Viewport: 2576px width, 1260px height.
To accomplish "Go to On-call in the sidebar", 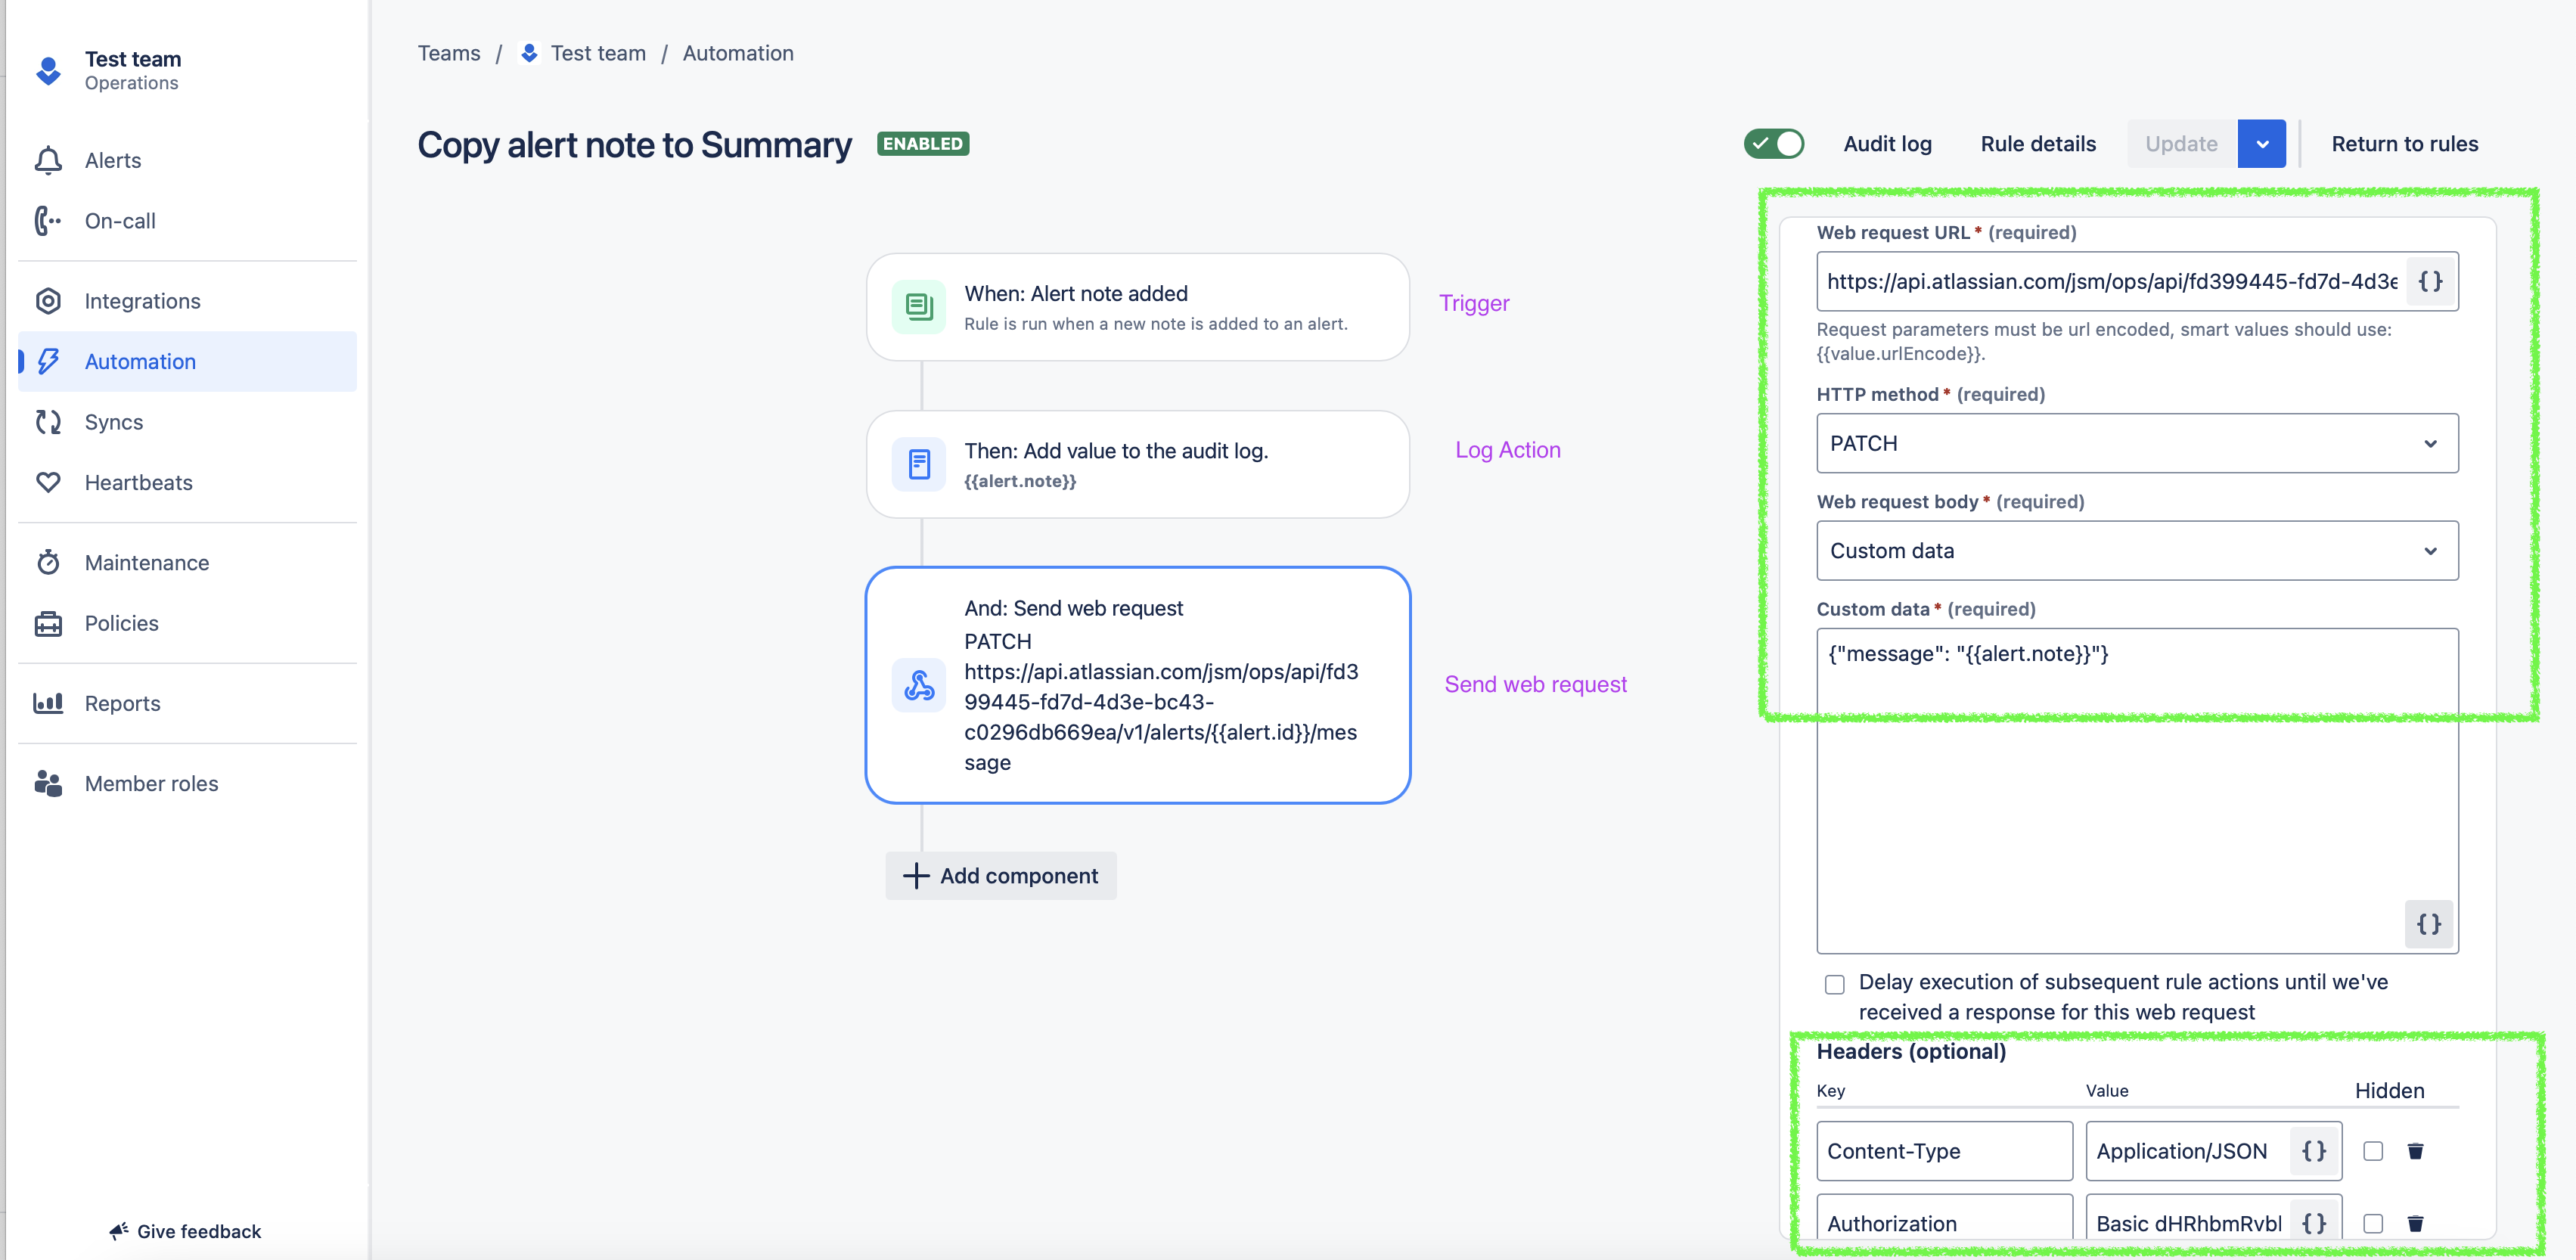I will pyautogui.click(x=187, y=221).
